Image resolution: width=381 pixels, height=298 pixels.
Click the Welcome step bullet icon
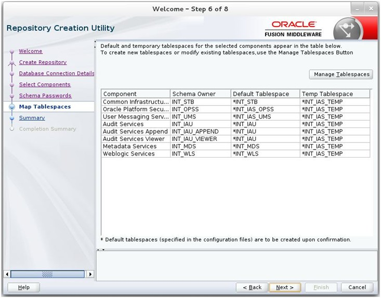tap(12, 51)
